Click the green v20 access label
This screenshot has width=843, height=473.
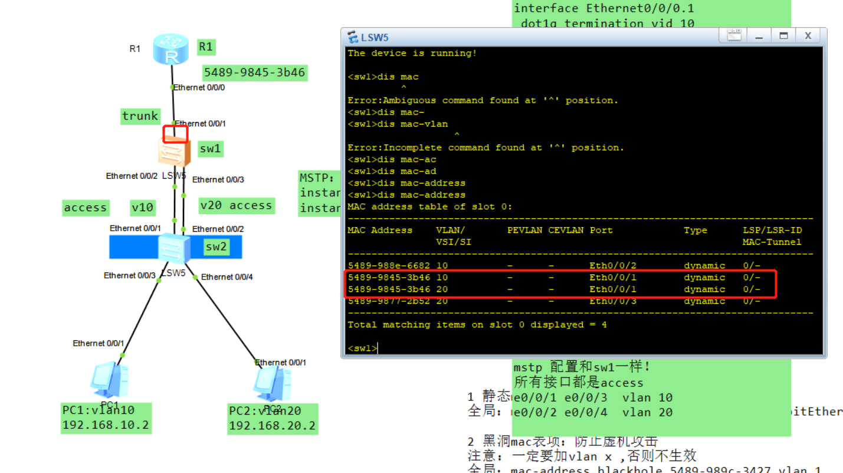236,205
